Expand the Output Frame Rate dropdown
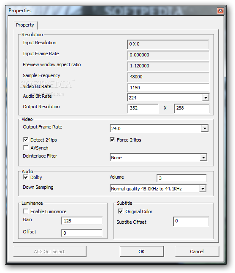 click(x=205, y=128)
